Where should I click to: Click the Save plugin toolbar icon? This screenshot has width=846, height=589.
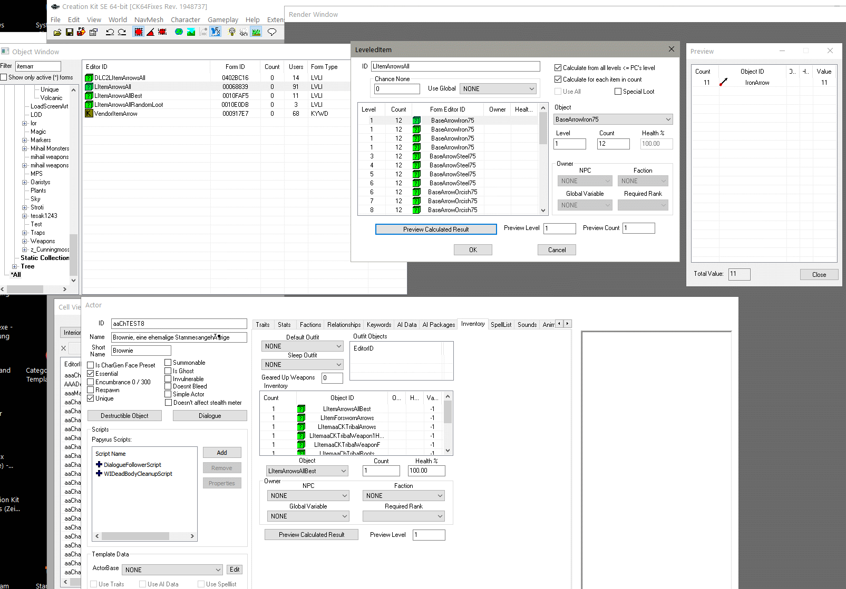point(69,32)
